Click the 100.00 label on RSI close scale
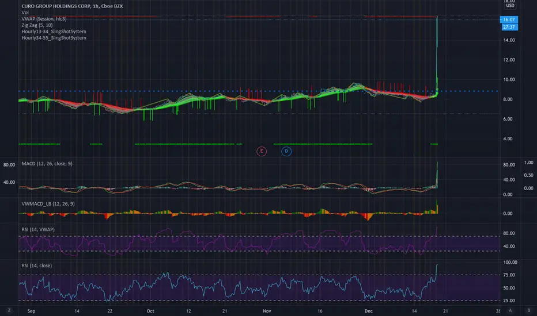 [x=510, y=263]
